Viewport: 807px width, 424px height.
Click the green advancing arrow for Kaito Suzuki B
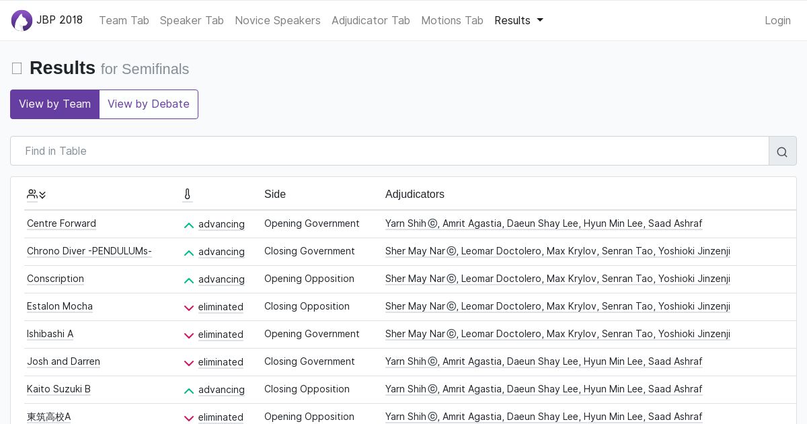click(189, 390)
